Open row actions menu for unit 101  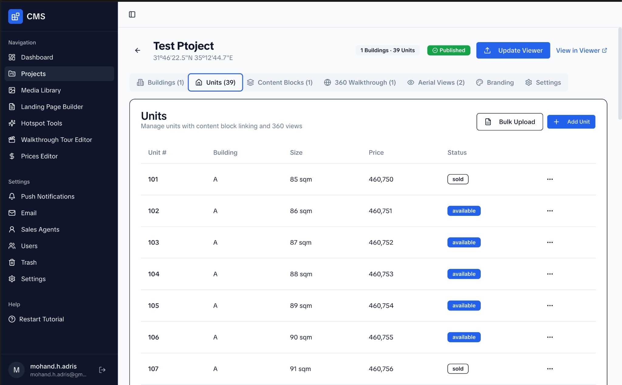tap(550, 179)
